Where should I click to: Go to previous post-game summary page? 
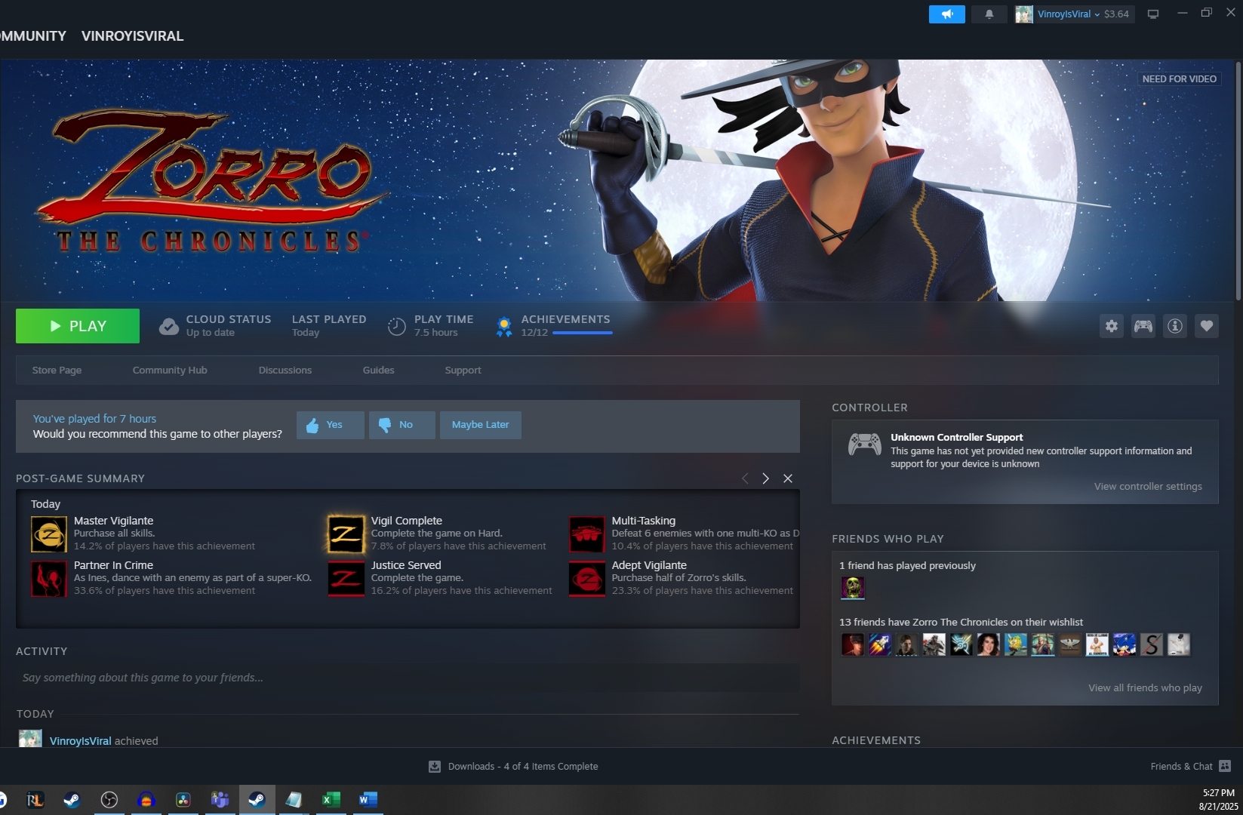click(745, 478)
